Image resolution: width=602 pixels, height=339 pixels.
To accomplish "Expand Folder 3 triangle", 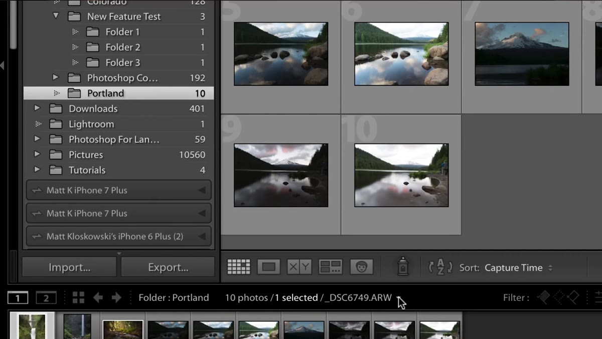I will coord(75,63).
